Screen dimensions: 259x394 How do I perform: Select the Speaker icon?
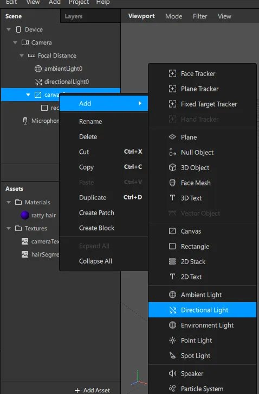point(172,373)
